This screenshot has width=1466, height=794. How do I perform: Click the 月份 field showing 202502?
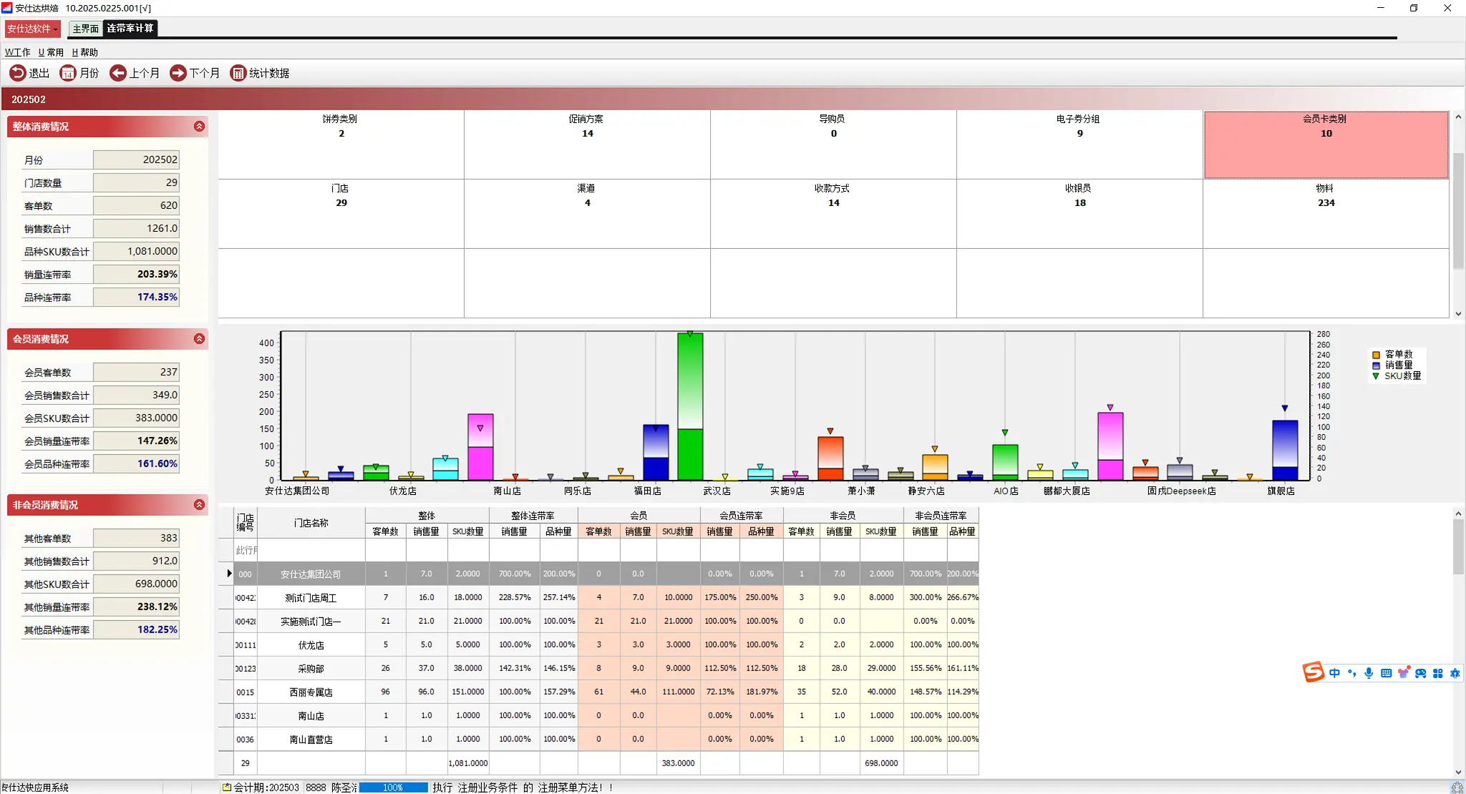coord(136,160)
